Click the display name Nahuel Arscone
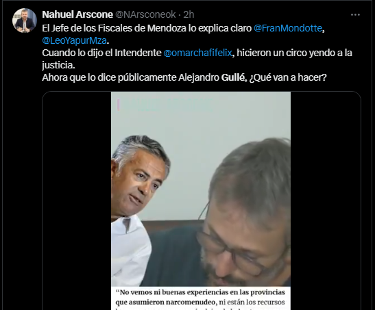This screenshot has height=310, width=375. (x=77, y=14)
